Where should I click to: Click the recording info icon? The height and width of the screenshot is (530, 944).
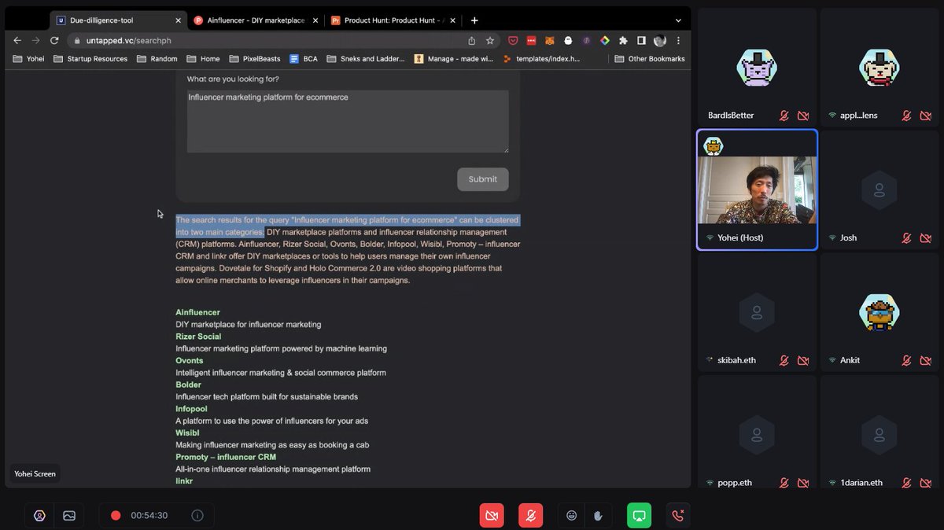click(x=197, y=515)
